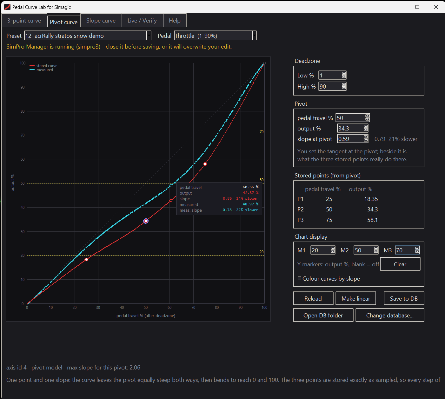The width and height of the screenshot is (445, 399).
Task: Decrease M2 marker with down arrow
Action: click(x=376, y=252)
